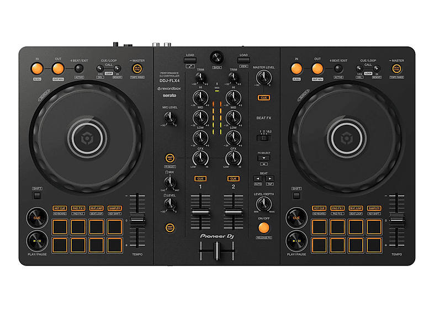Click right deck CUE/LOOP CALL left arrow
This screenshot has height=324, width=434.
pos(359,68)
